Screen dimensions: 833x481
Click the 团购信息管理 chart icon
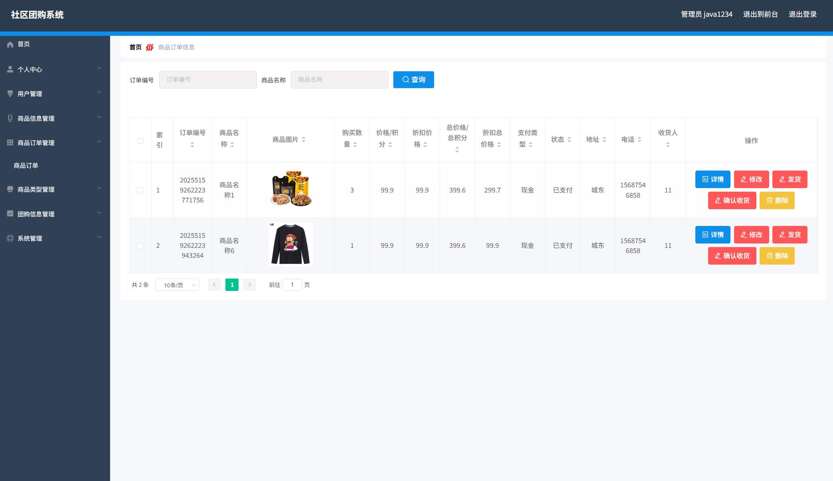tap(10, 214)
